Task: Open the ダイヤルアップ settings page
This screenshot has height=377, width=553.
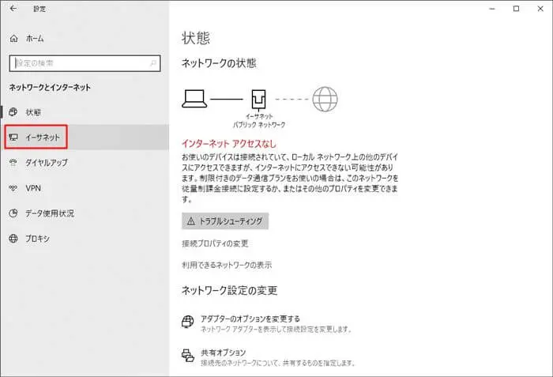Action: point(48,163)
